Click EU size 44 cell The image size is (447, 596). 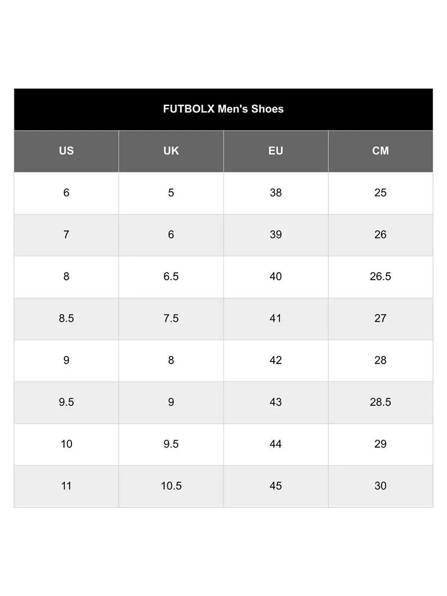pos(276,444)
